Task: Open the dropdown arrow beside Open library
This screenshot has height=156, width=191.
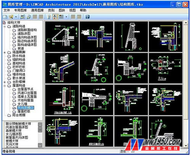Action: [16, 17]
